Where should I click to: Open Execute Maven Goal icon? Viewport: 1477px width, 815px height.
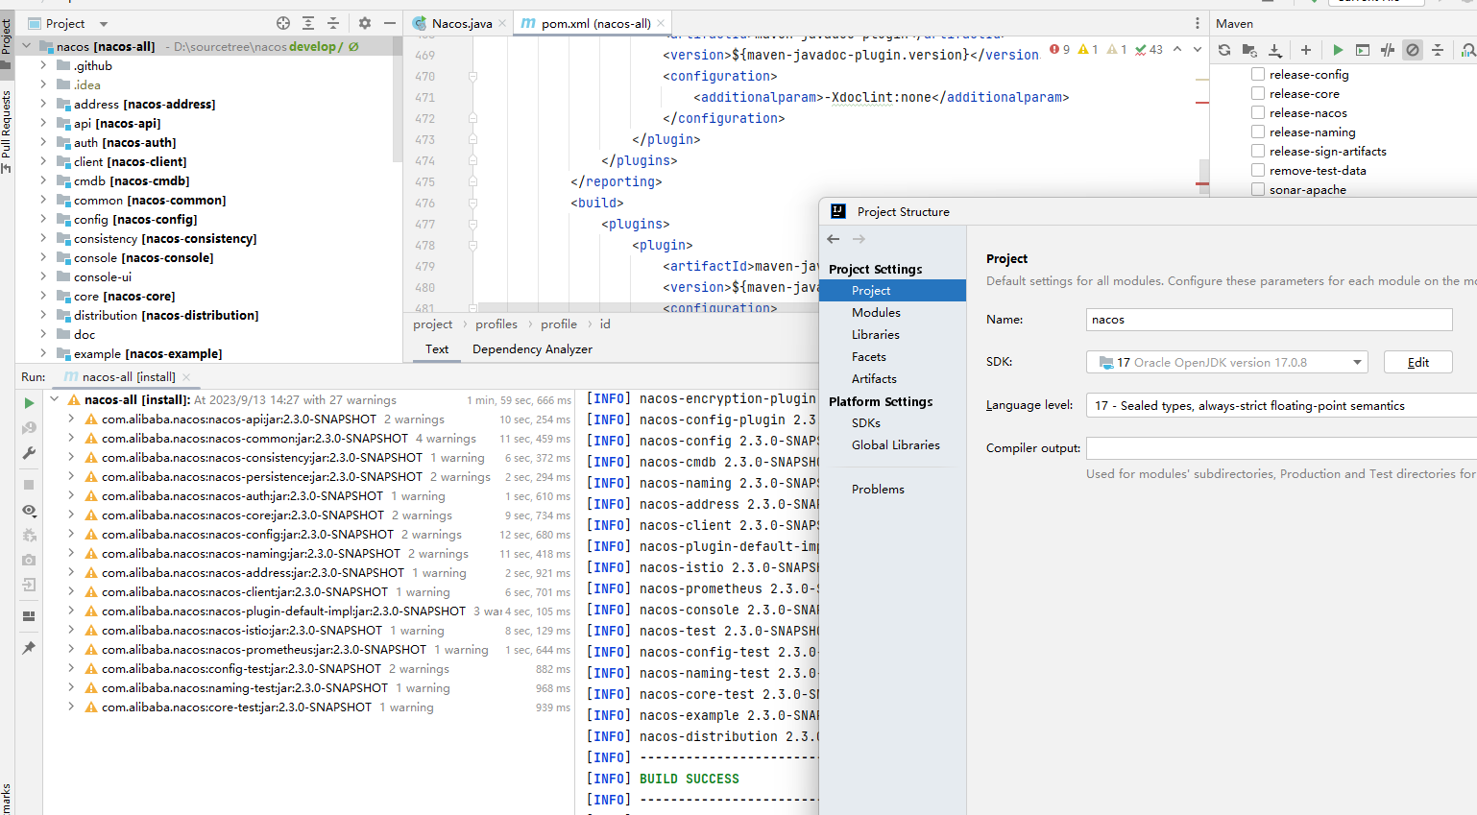(1363, 50)
